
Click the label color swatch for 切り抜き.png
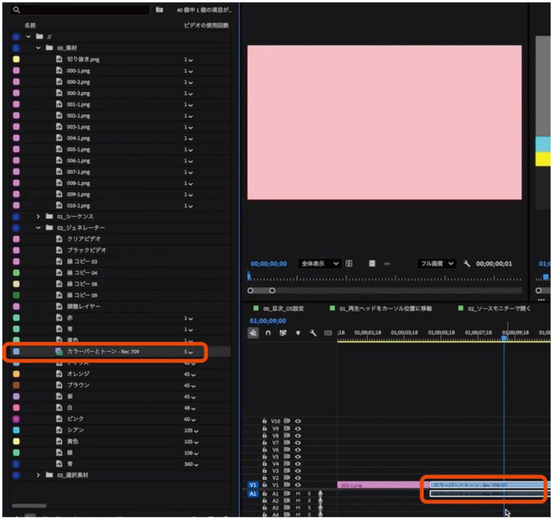coord(16,59)
